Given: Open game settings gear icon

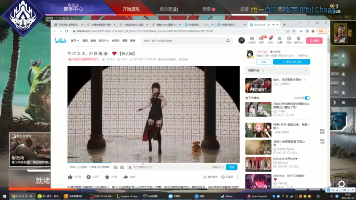Looking at the screenshot, I should tap(341, 184).
